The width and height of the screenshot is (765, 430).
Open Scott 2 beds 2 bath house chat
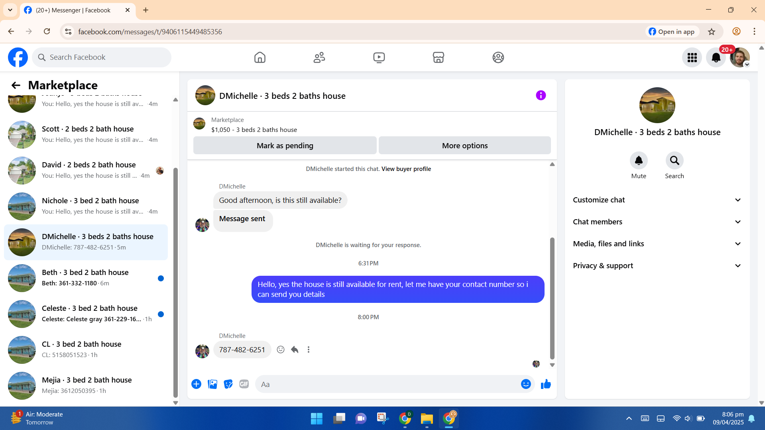click(86, 135)
